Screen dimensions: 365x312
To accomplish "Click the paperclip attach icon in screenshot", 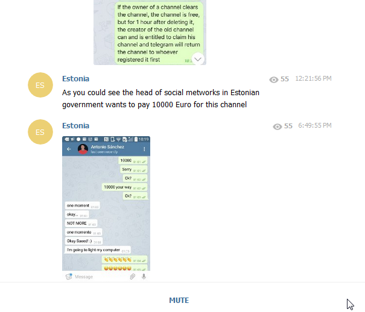I will 133,276.
